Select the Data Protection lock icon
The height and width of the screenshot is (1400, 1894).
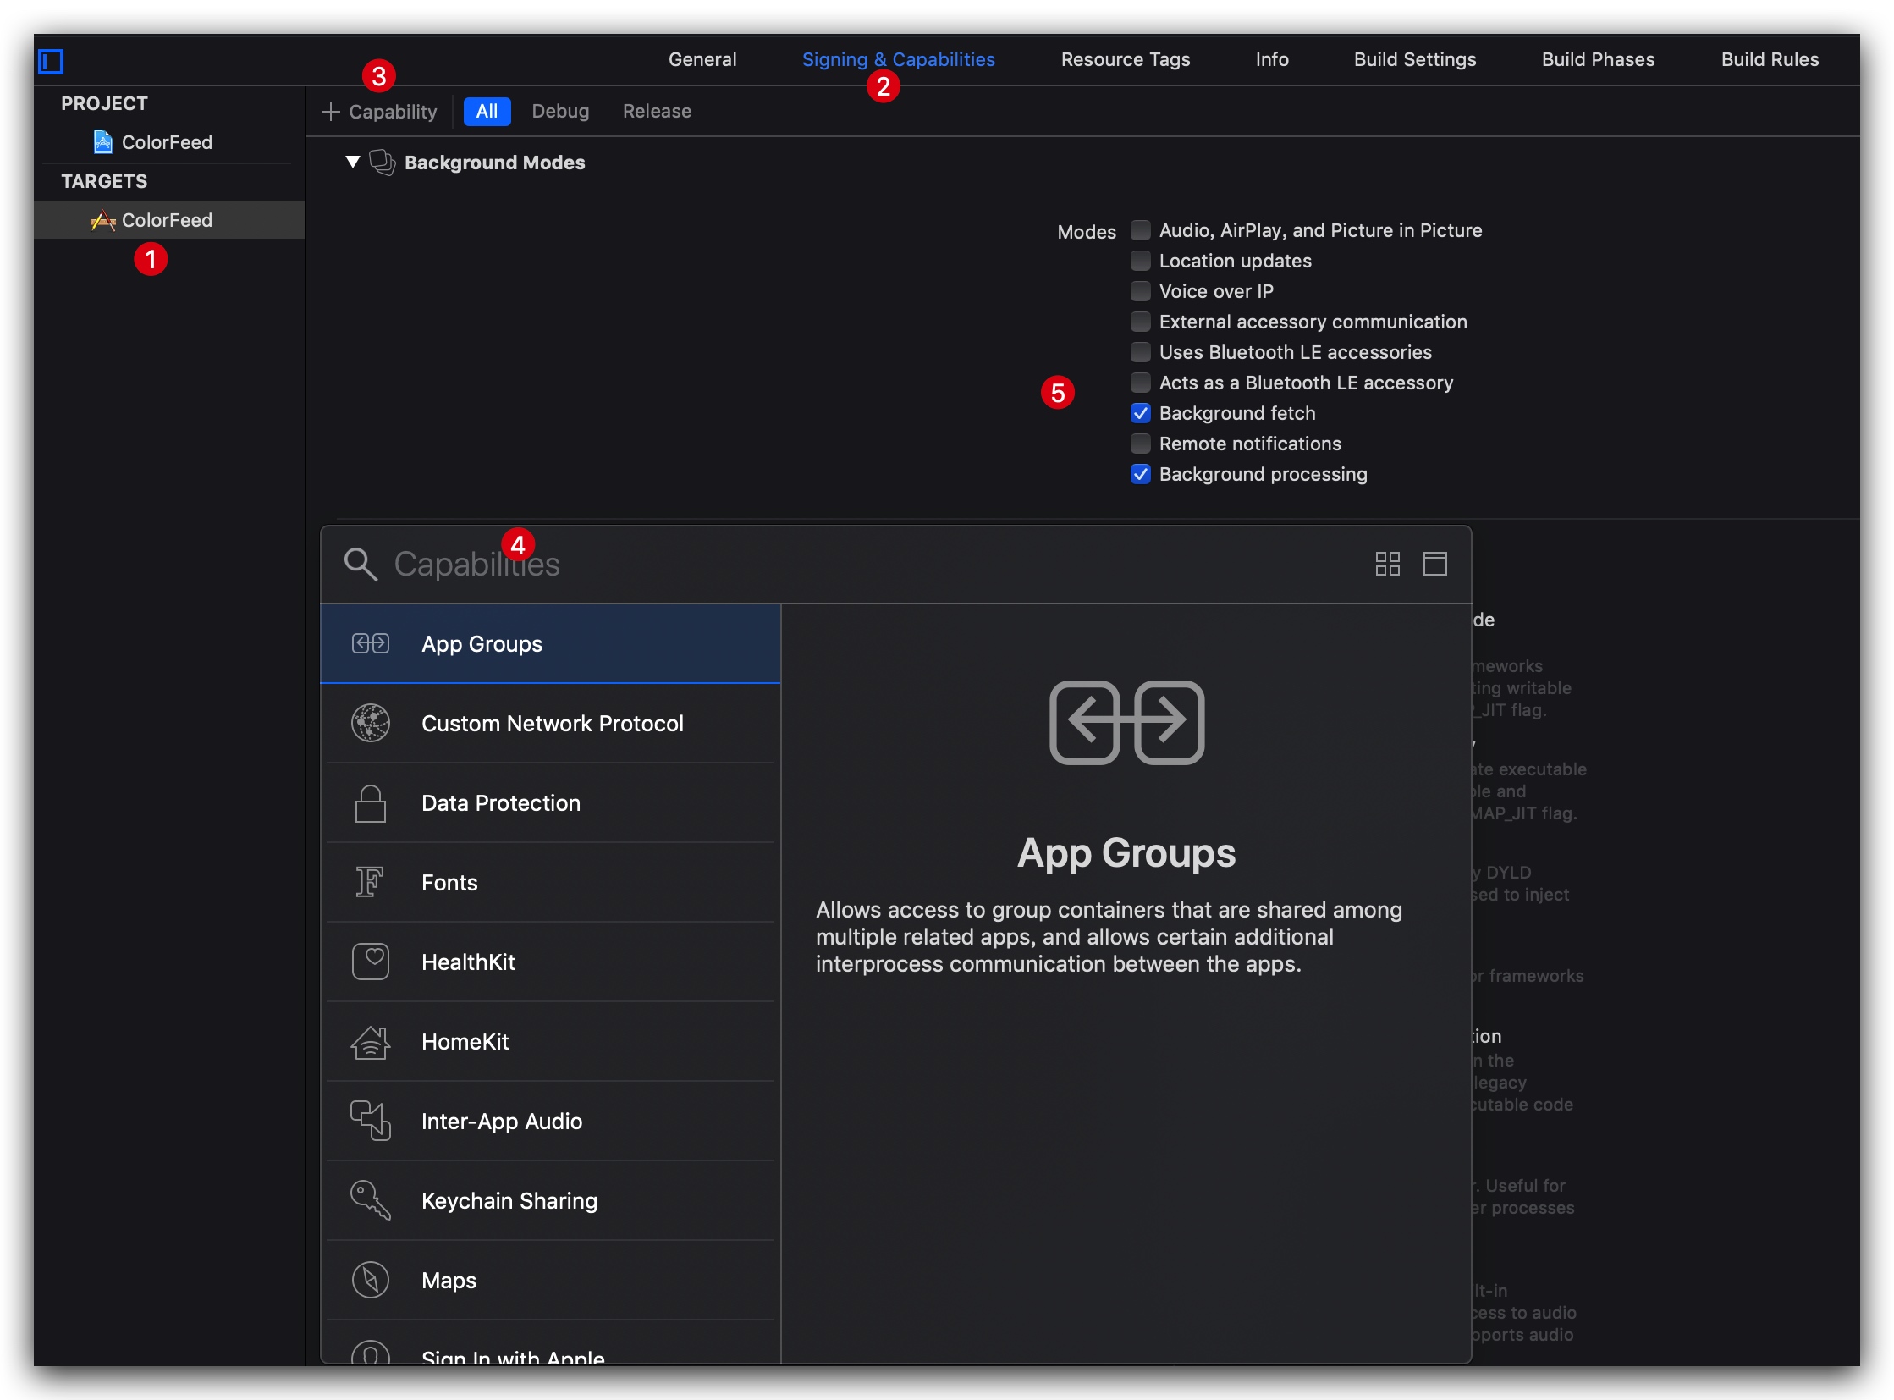click(371, 802)
